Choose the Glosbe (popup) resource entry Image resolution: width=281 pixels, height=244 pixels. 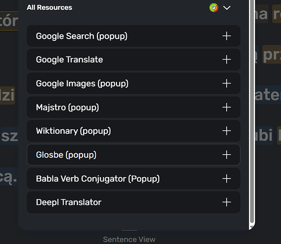[x=134, y=155]
